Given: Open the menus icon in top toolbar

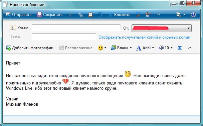Looking at the screenshot, I should (x=179, y=15).
